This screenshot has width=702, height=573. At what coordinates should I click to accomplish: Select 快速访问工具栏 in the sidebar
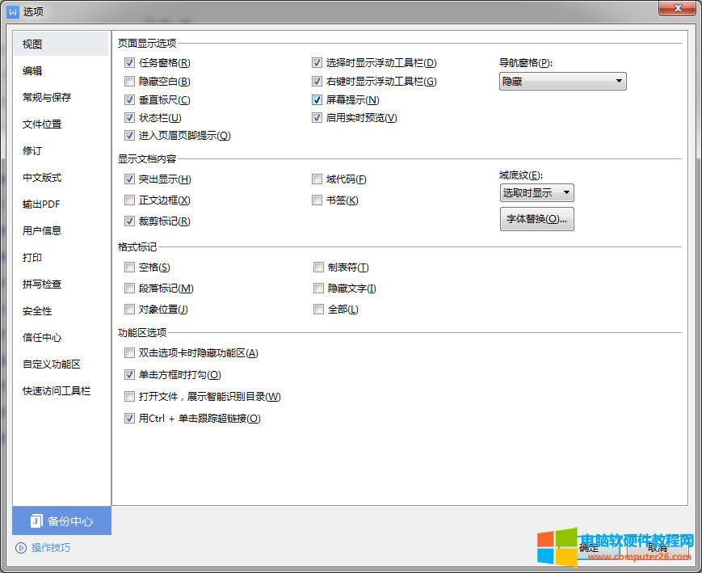coord(57,391)
